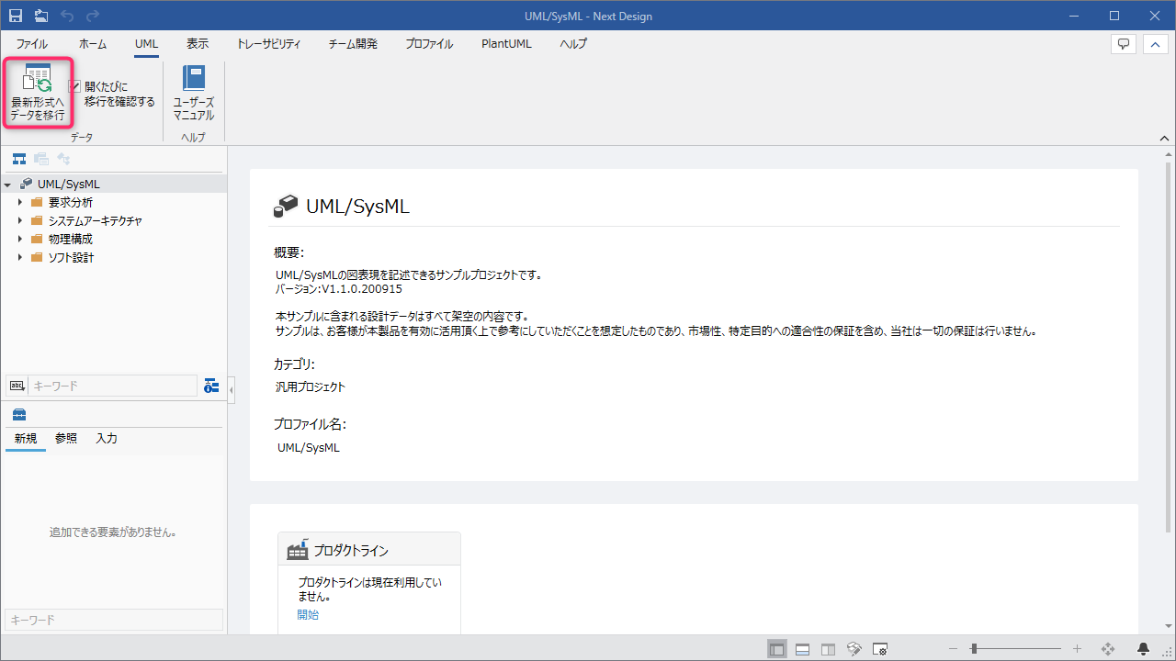Click the upper キーワード search field
Image resolution: width=1176 pixels, height=661 pixels.
[x=112, y=387]
